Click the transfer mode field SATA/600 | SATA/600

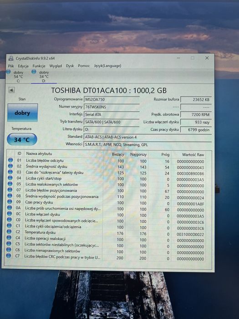click(112, 122)
